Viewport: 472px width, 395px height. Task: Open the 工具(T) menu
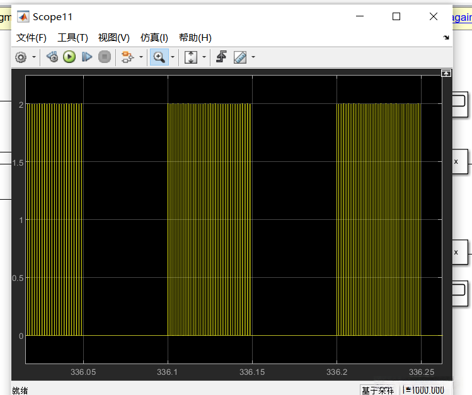click(x=72, y=38)
